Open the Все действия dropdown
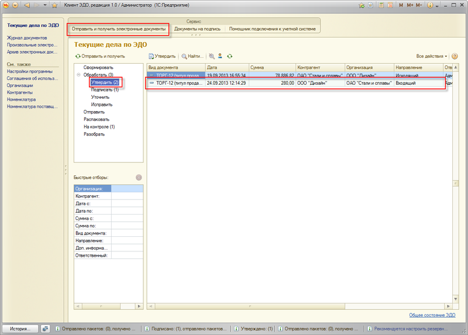 (x=432, y=56)
